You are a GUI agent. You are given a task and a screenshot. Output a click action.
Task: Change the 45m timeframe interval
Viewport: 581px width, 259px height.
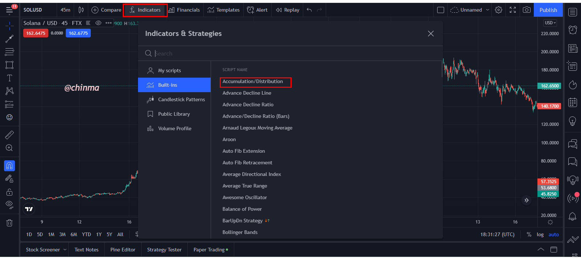[x=65, y=10]
